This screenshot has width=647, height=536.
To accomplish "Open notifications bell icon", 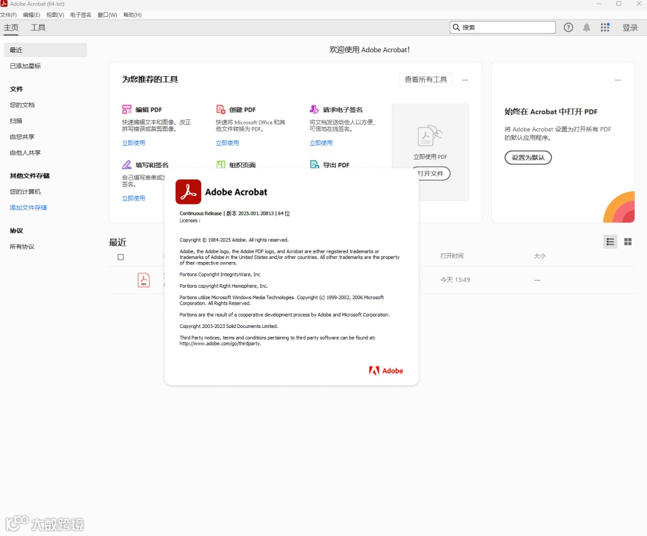I will [x=586, y=27].
